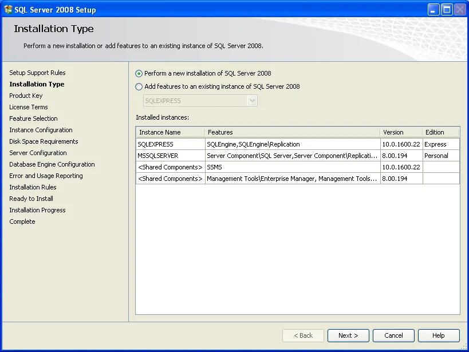Click version 10.0.1600.22 in SQLEXPRESS row
The height and width of the screenshot is (352, 469).
pos(401,144)
